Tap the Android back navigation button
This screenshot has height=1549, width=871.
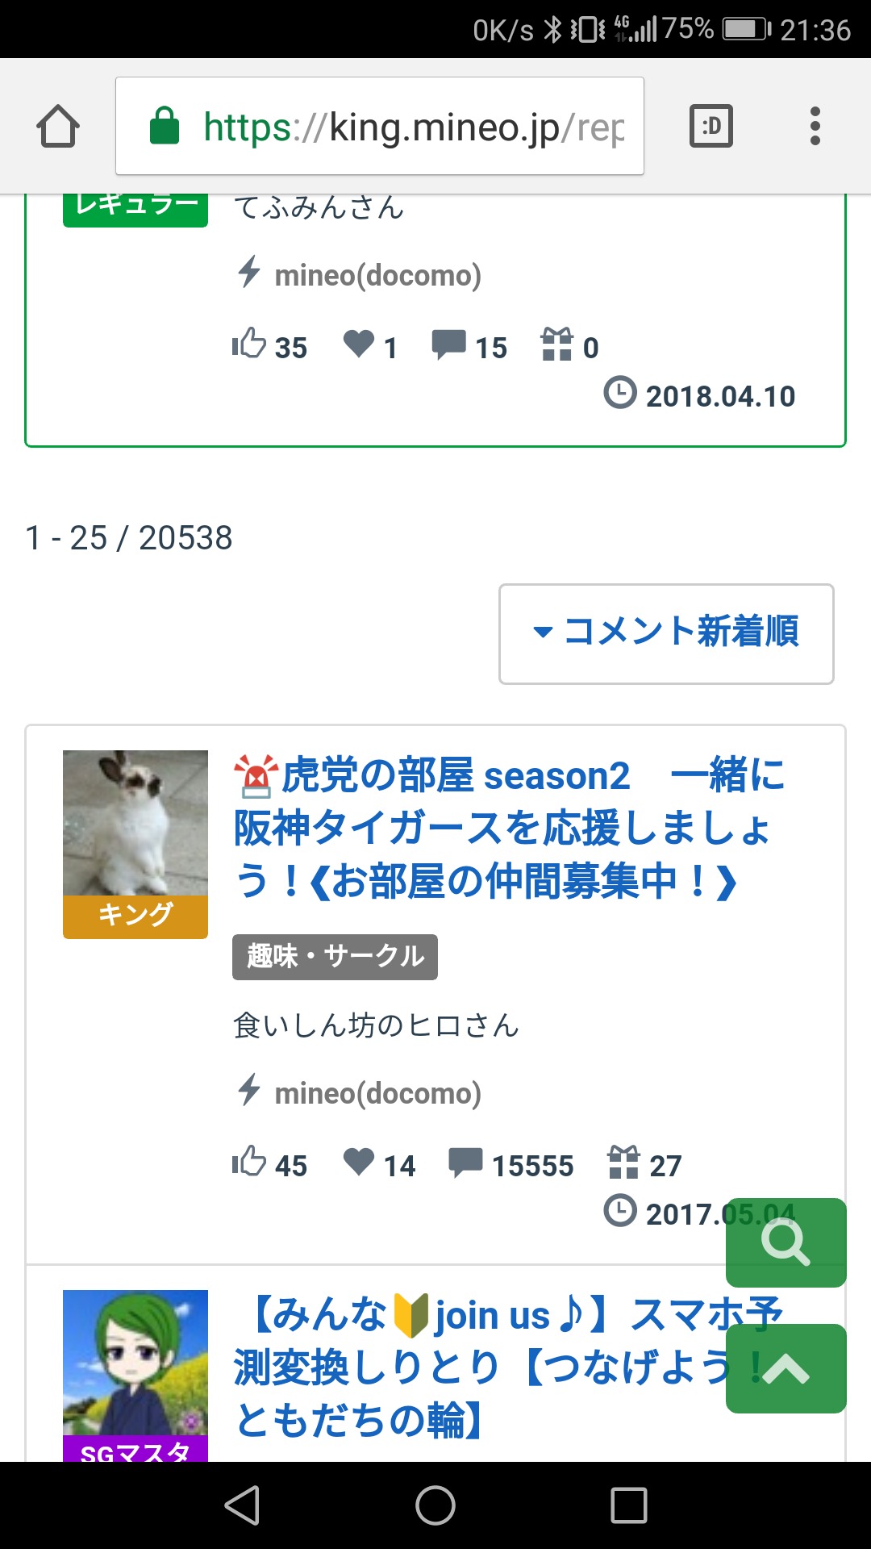[242, 1505]
